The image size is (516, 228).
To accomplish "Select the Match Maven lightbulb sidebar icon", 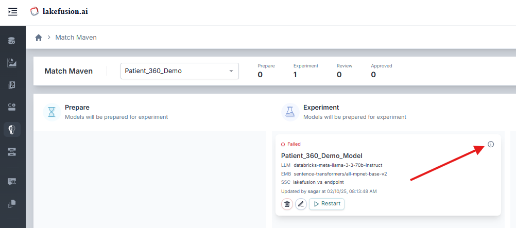I will [12, 129].
